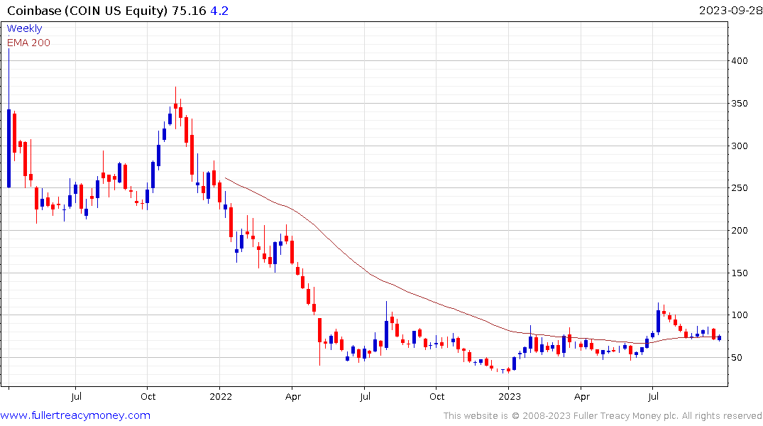Click the EMA 200 legend label
This screenshot has height=426, width=763.
pyautogui.click(x=28, y=43)
